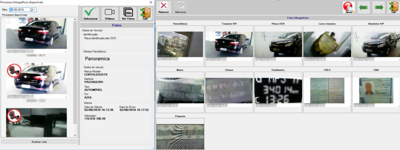Click the Panoramica camera label

[x=97, y=59]
